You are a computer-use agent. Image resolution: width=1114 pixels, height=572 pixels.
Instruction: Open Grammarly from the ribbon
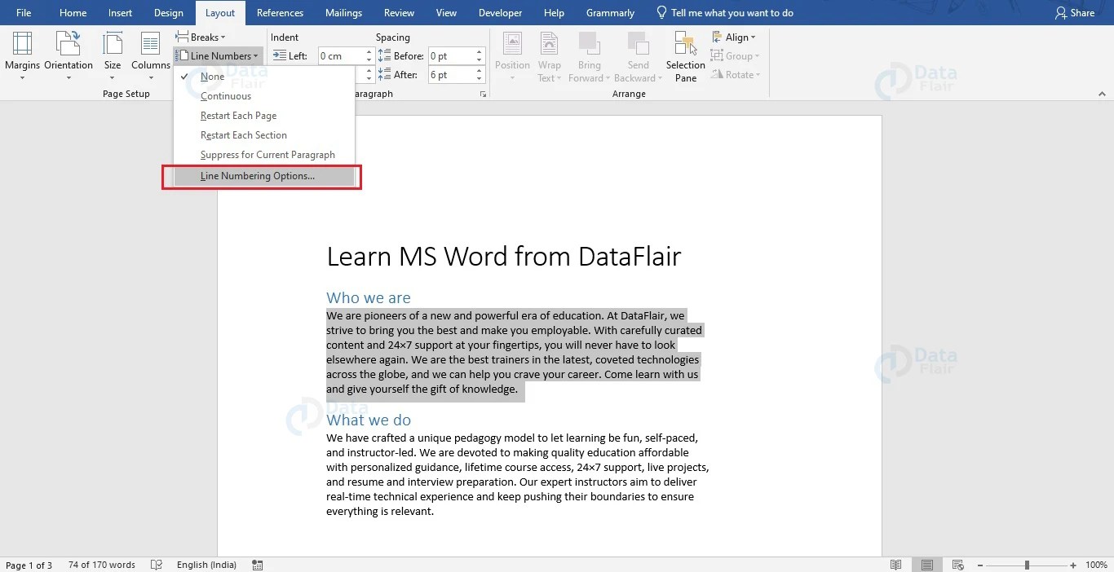click(x=610, y=12)
